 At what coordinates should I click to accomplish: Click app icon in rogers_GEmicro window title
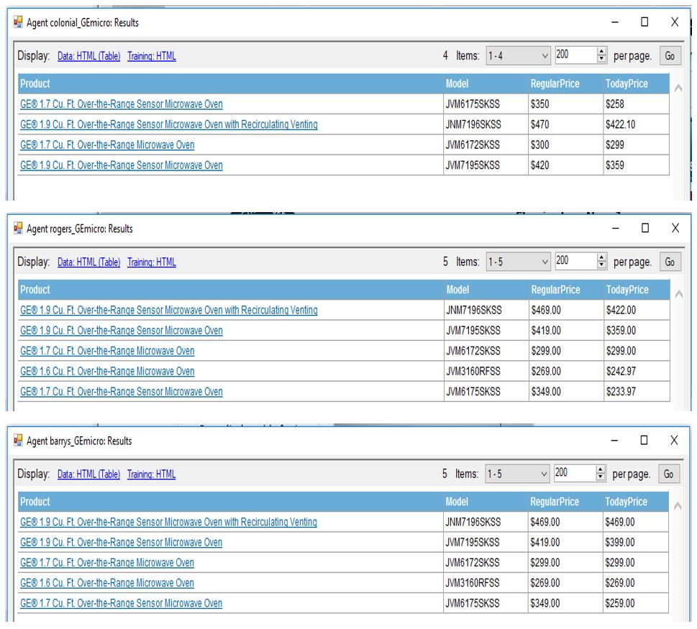click(18, 229)
